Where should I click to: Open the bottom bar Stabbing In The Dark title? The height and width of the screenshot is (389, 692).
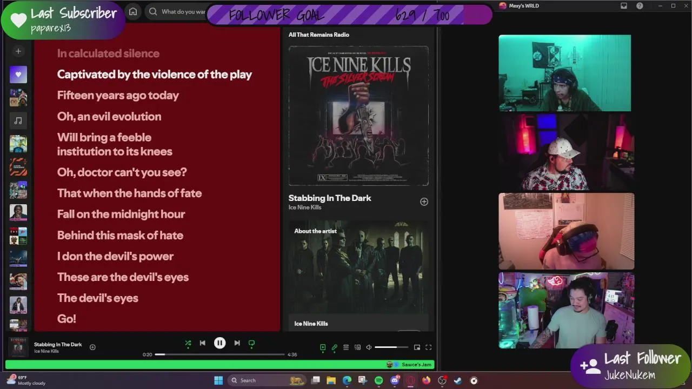coord(58,344)
